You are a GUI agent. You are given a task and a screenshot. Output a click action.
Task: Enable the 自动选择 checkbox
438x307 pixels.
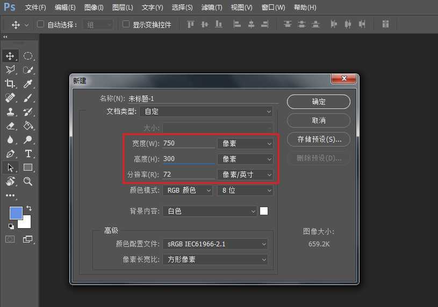click(40, 24)
